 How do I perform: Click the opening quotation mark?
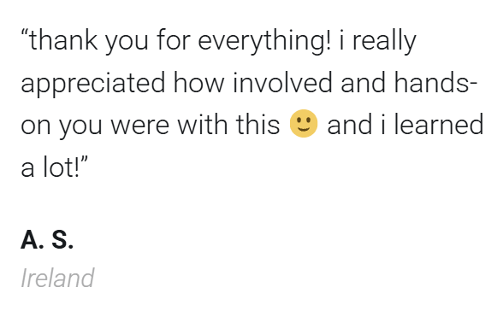tap(25, 33)
